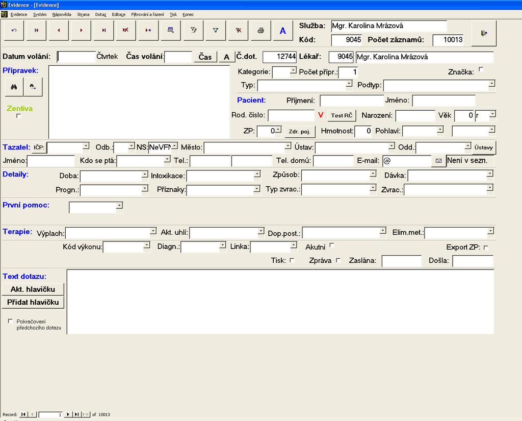Jump to last record via toolbar
This screenshot has height=421, width=522.
[x=103, y=30]
